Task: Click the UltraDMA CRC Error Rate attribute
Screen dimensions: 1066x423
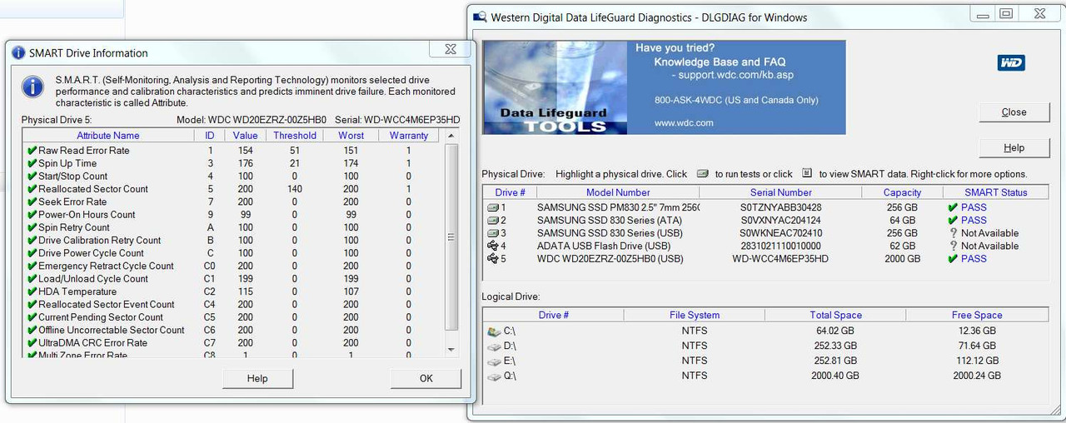Action: tap(92, 343)
